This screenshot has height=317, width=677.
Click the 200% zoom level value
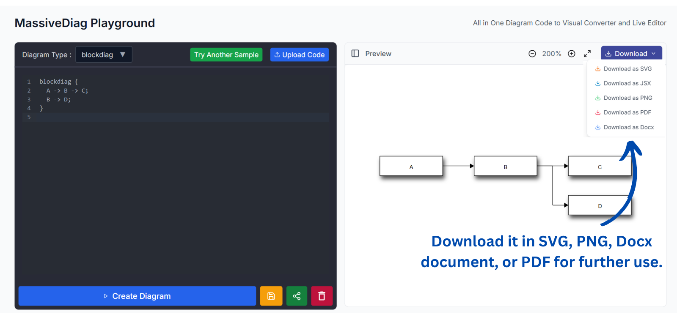pyautogui.click(x=552, y=54)
